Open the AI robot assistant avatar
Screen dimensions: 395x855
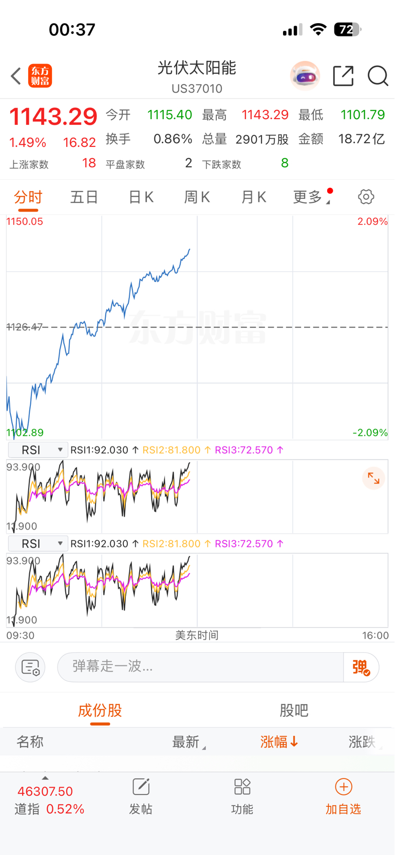(x=305, y=76)
